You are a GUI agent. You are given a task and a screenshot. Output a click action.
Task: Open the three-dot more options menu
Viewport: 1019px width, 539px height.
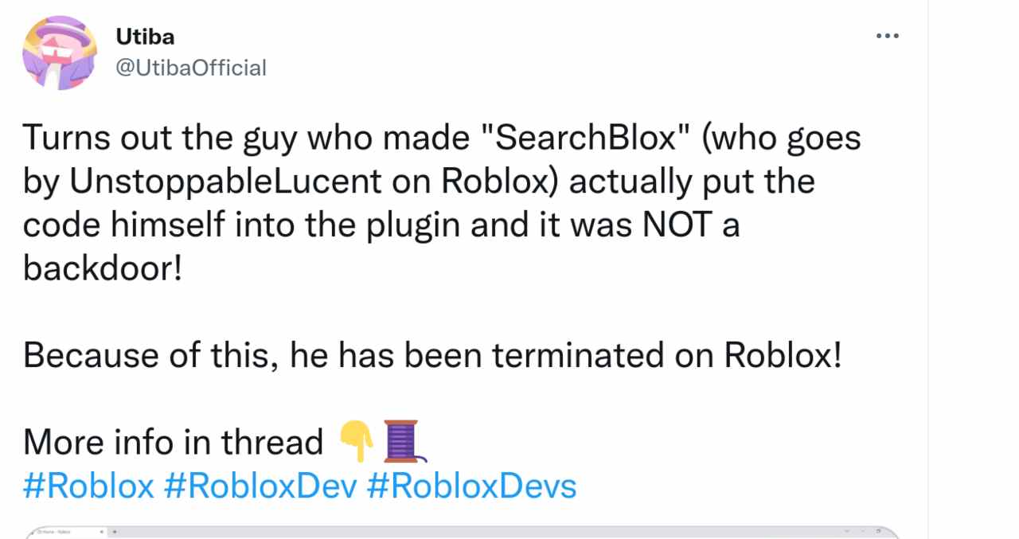(887, 37)
